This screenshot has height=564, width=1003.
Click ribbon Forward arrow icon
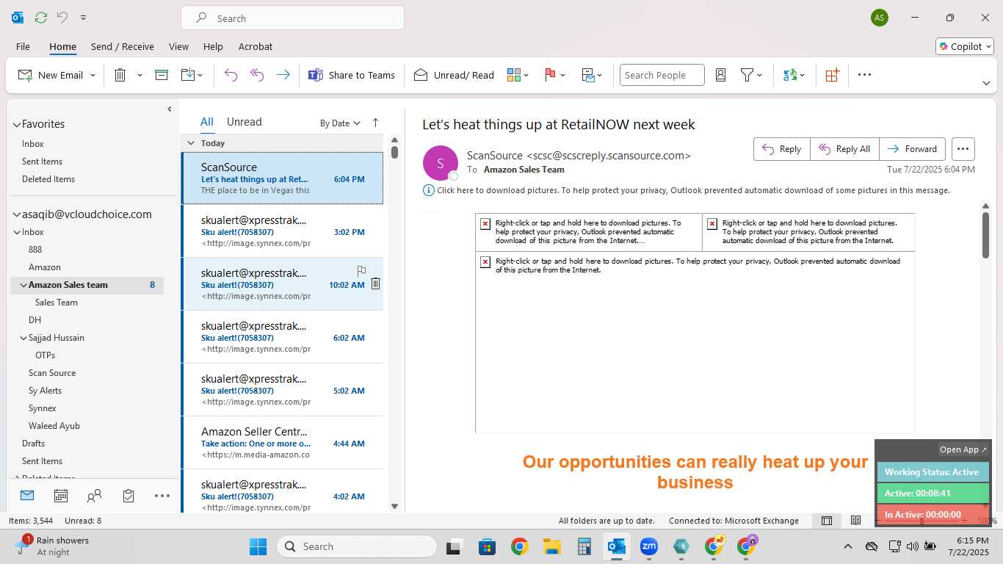click(283, 75)
